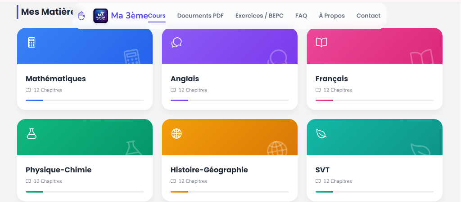461x202 pixels.
Task: Click the small book icon beside Mathématiques chapters
Action: 28,90
